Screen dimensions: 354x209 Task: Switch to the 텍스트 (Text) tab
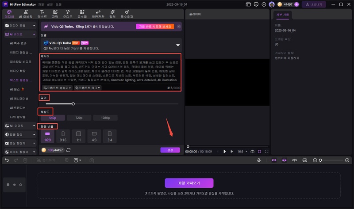42,14
